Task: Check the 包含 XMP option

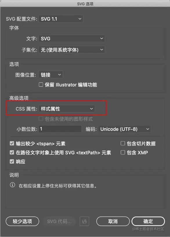Action: (123, 152)
